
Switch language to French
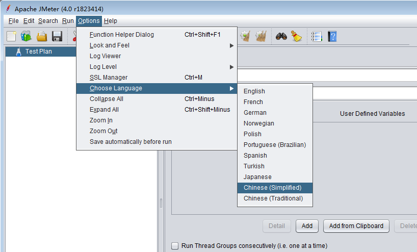pyautogui.click(x=275, y=102)
